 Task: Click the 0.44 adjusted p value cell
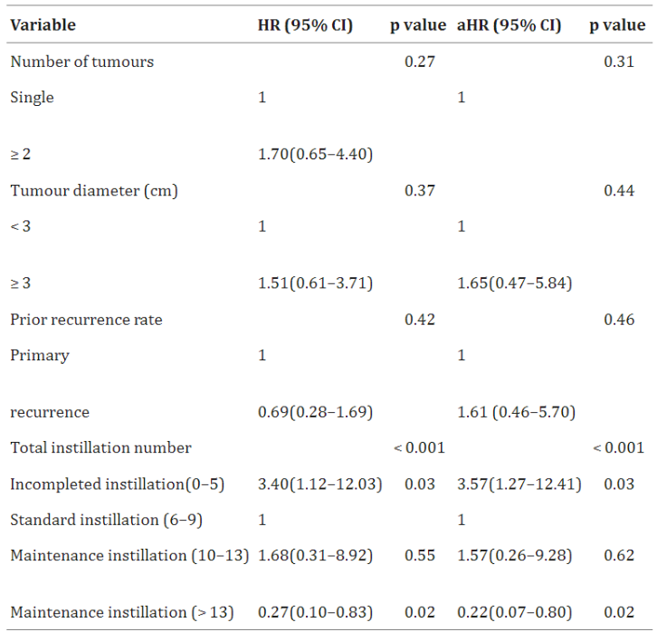pyautogui.click(x=619, y=191)
